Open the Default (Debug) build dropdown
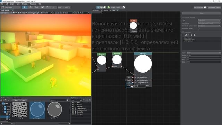222x125 pixels. coord(116,7)
